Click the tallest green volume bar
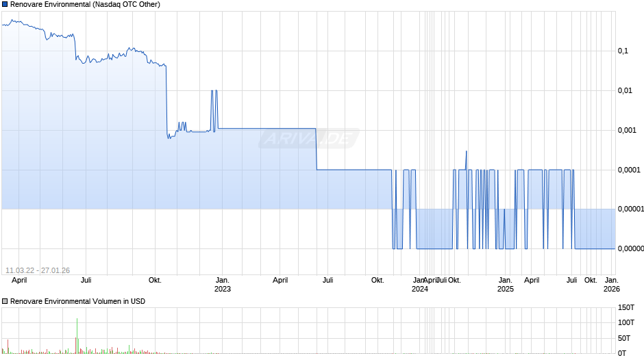The width and height of the screenshot is (644, 360). [77, 336]
